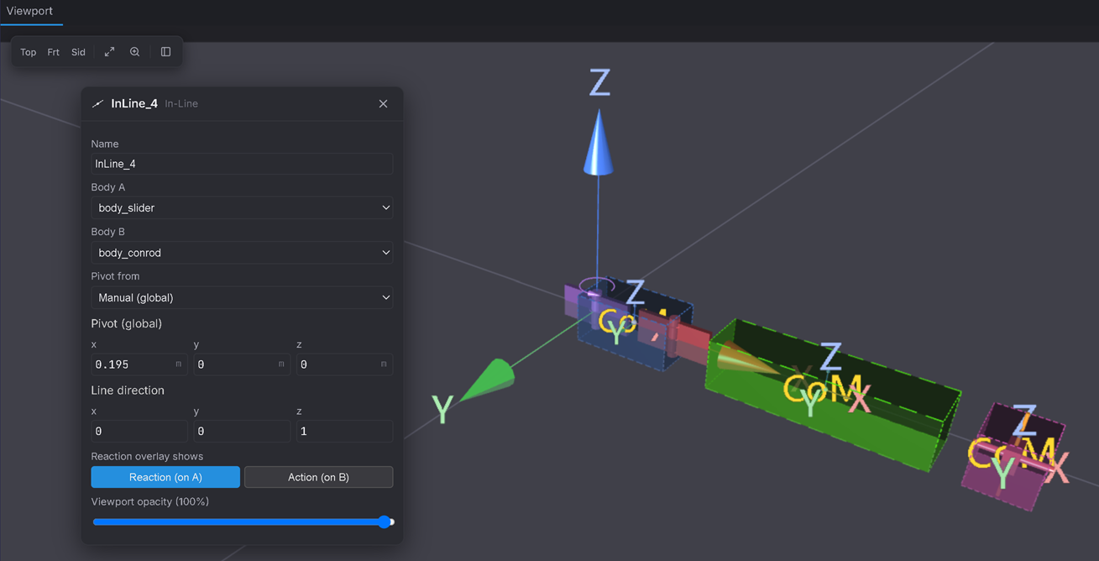Viewport: 1099px width, 561px height.
Task: Click the In-Line type label in header
Action: tap(181, 103)
